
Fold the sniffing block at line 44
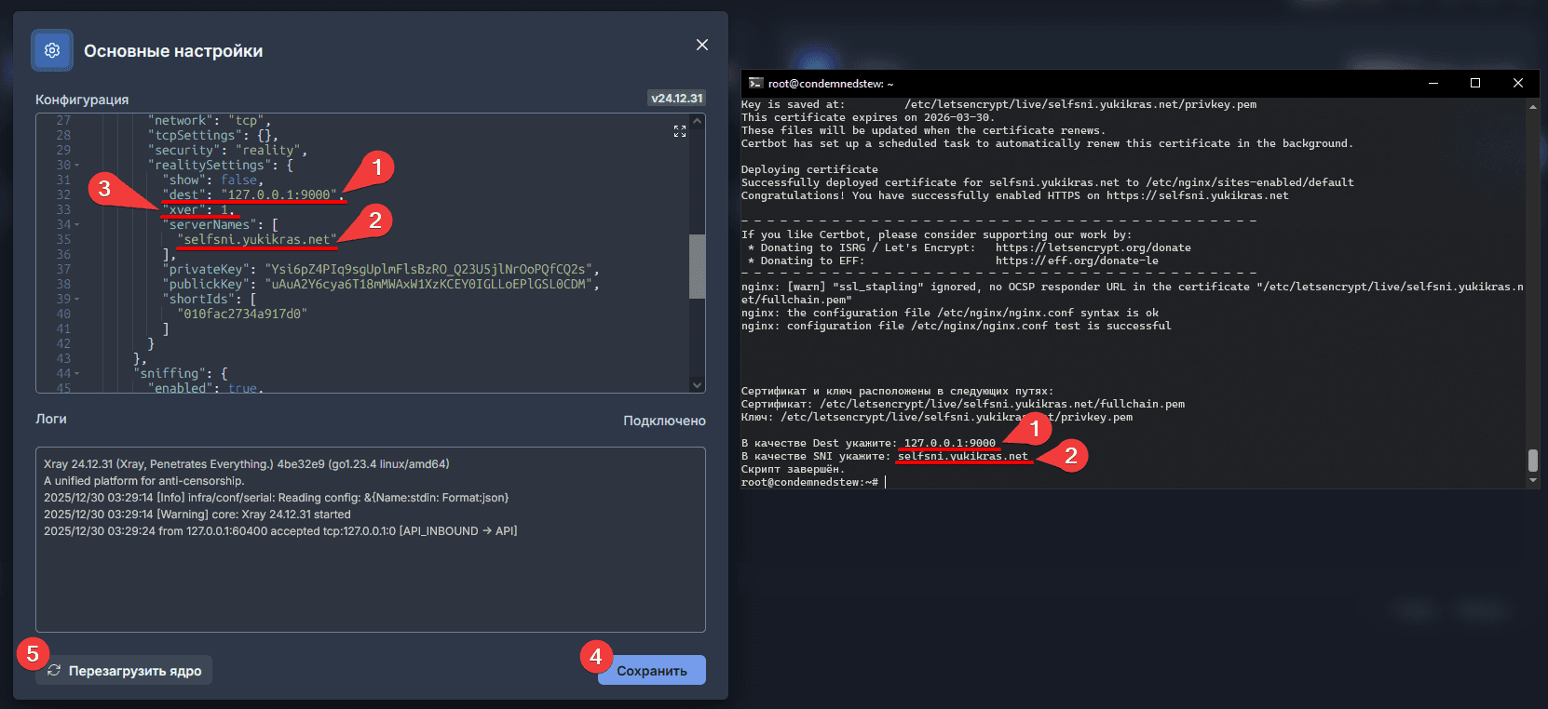click(77, 374)
